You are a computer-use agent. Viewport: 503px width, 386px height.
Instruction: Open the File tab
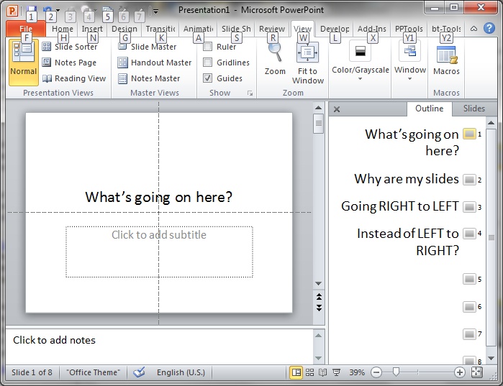(26, 29)
